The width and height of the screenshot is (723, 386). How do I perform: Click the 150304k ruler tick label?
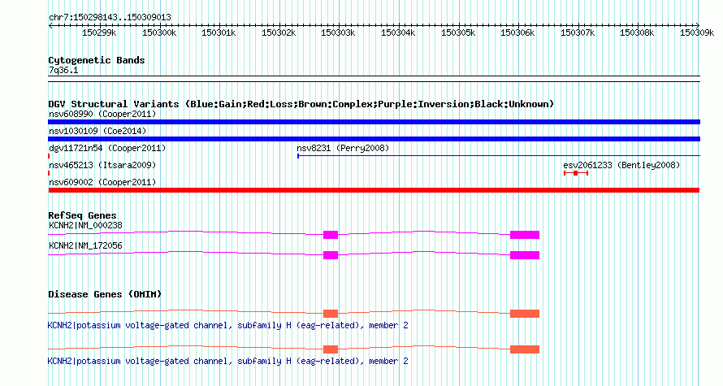click(398, 33)
